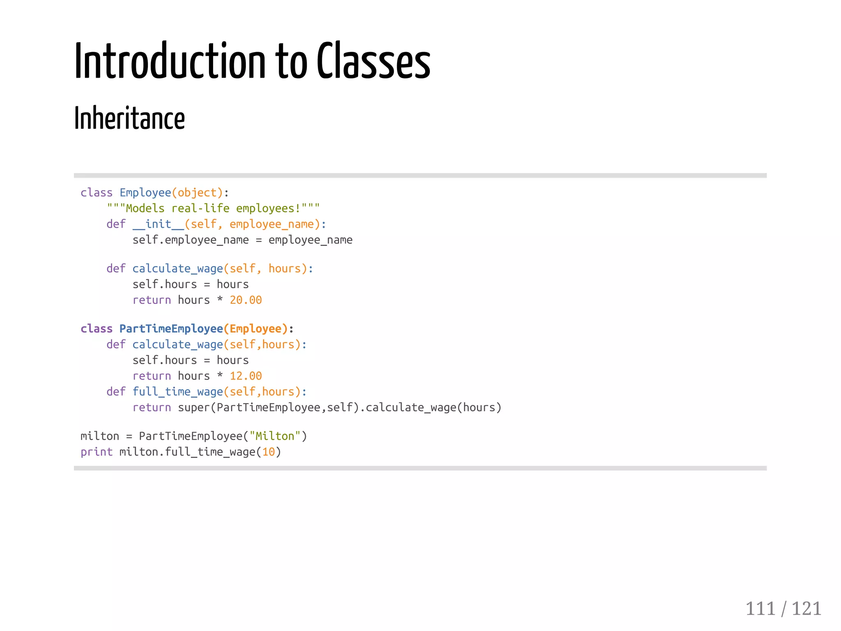Click the 'Introduction to Classes' title
Screen dimensions: 841x631
[252, 62]
